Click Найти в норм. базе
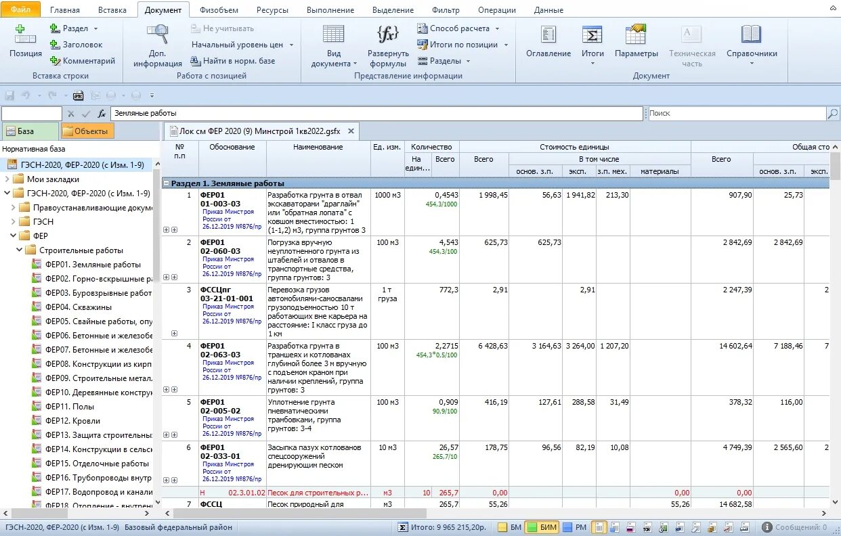The image size is (841, 536). 233,61
